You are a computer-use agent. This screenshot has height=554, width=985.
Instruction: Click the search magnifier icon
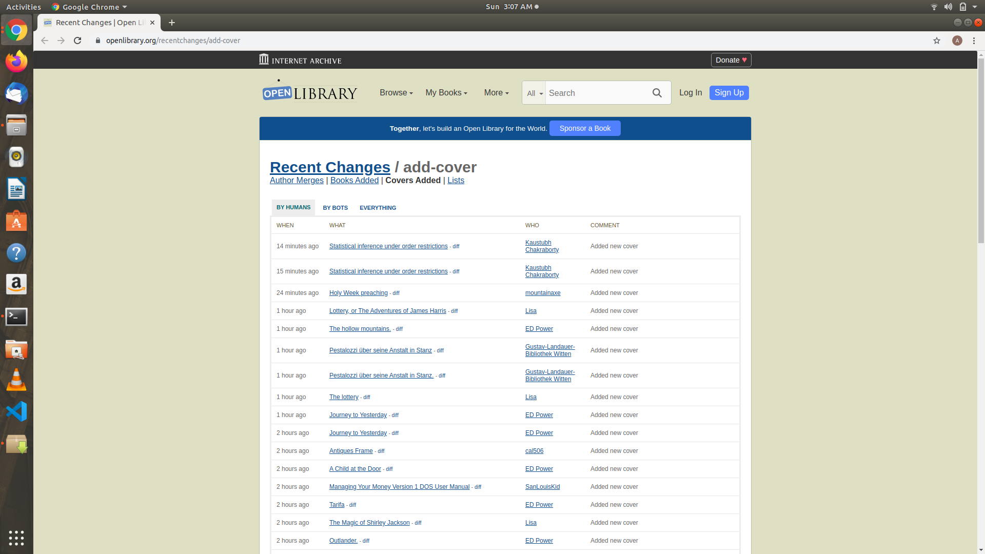tap(657, 93)
